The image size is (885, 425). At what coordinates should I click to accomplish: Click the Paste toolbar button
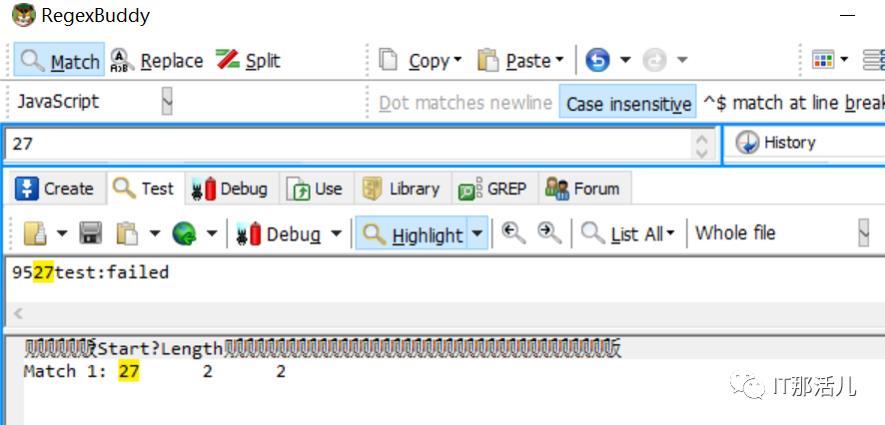[513, 60]
